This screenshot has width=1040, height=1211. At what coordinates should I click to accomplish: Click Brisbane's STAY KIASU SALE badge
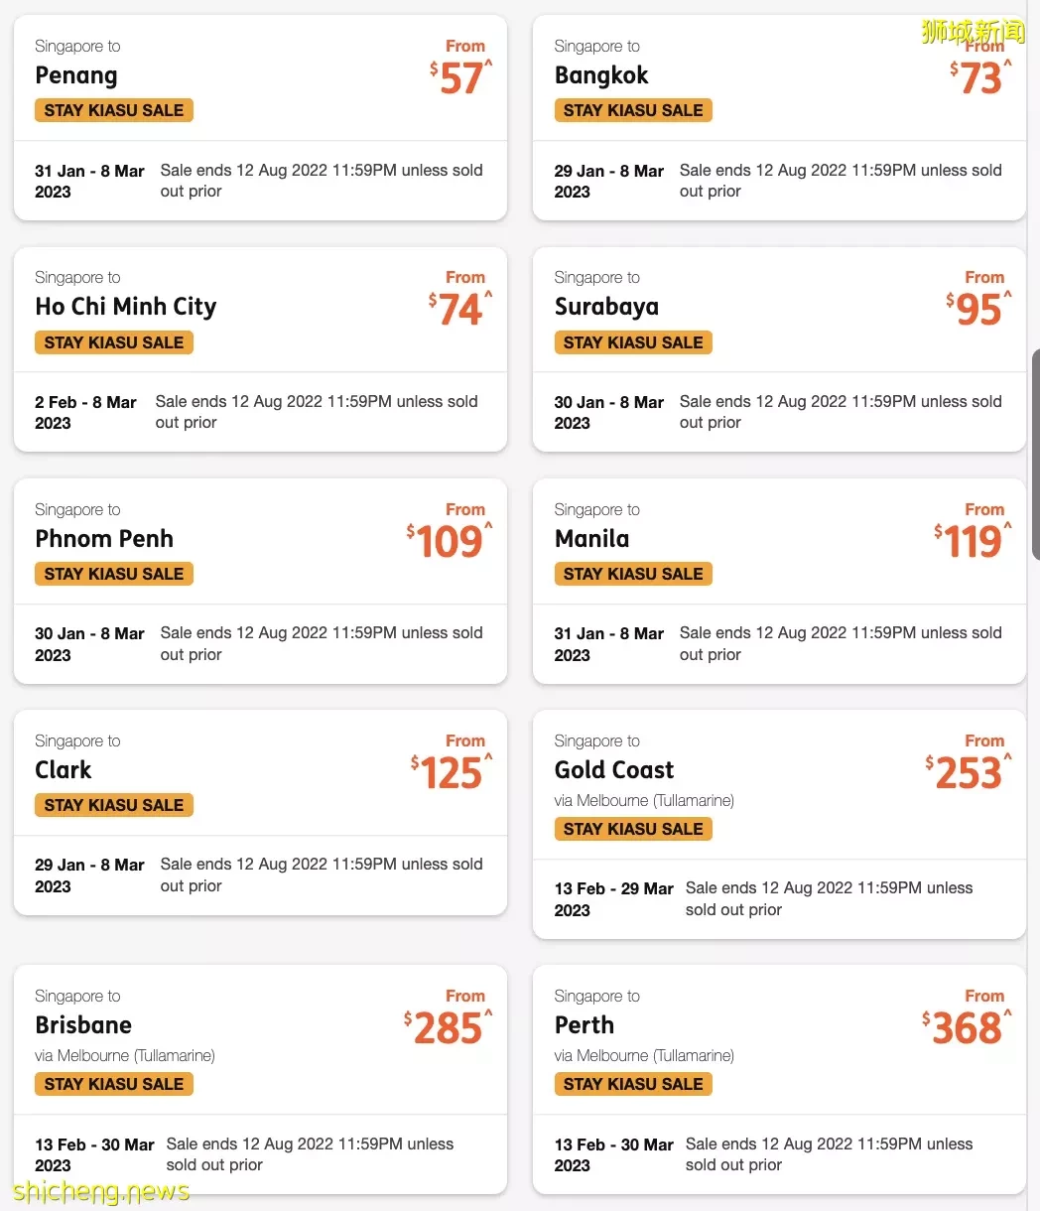coord(114,1084)
